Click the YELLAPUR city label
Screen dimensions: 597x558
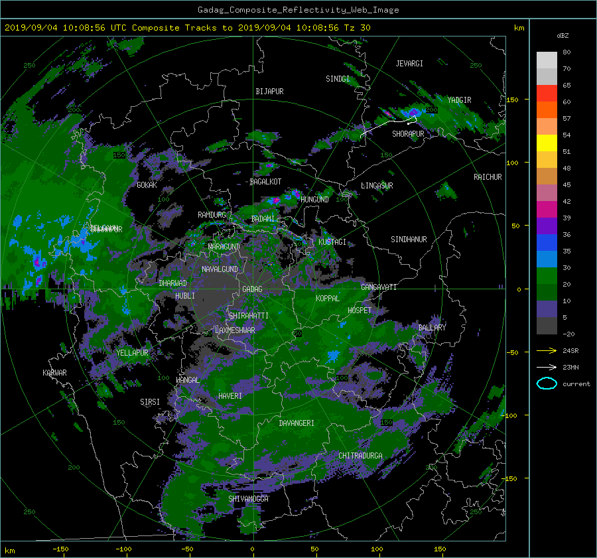click(132, 353)
